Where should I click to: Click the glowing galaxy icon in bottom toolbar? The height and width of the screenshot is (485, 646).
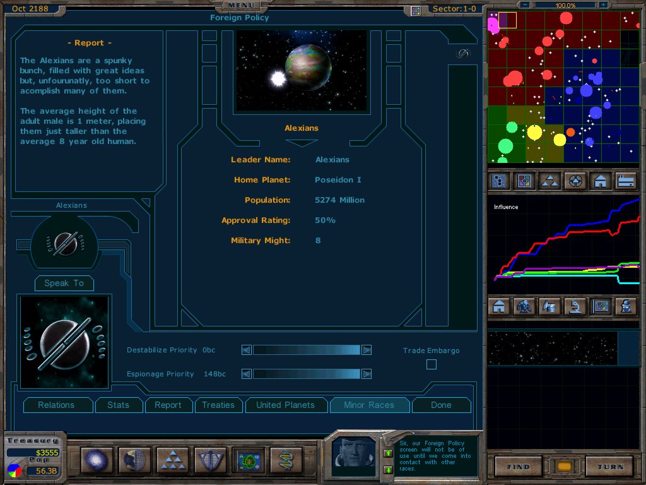pyautogui.click(x=97, y=460)
